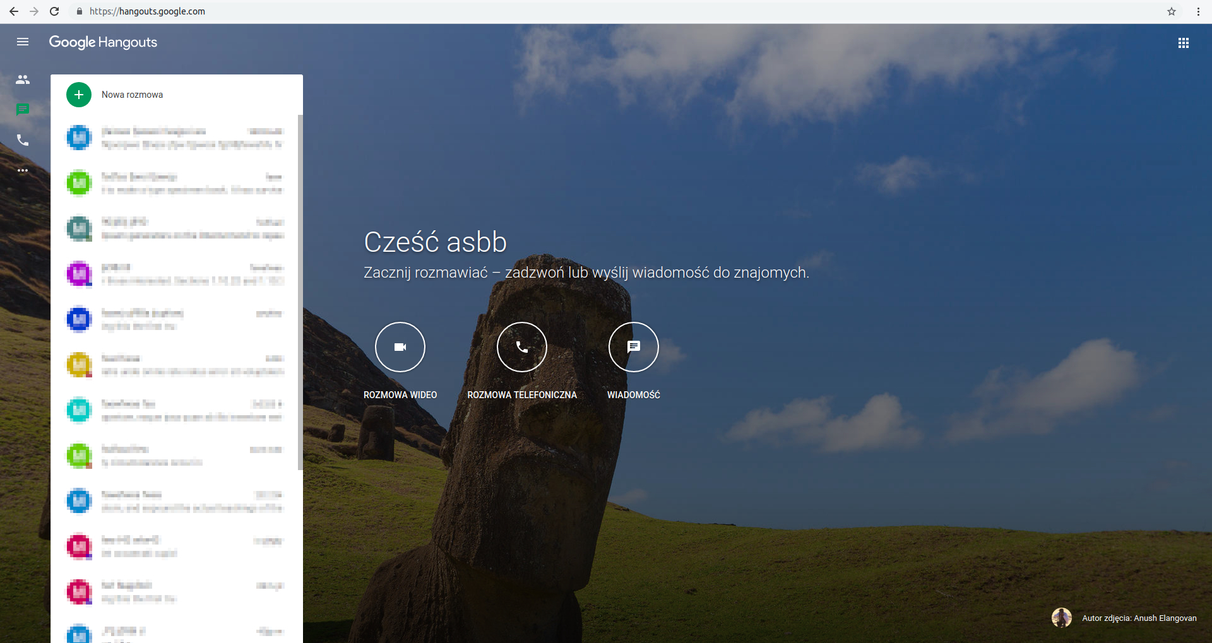
Task: Click the ROZMOWA WIDEO label
Action: (x=400, y=395)
